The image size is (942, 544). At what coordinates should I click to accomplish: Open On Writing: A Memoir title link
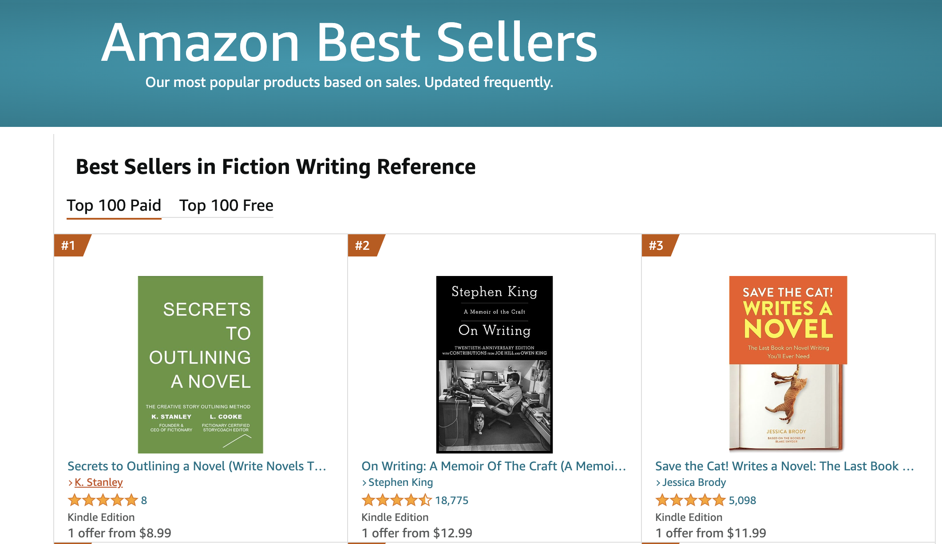494,466
